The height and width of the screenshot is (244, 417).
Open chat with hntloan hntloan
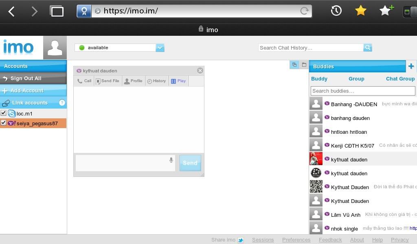point(363,132)
